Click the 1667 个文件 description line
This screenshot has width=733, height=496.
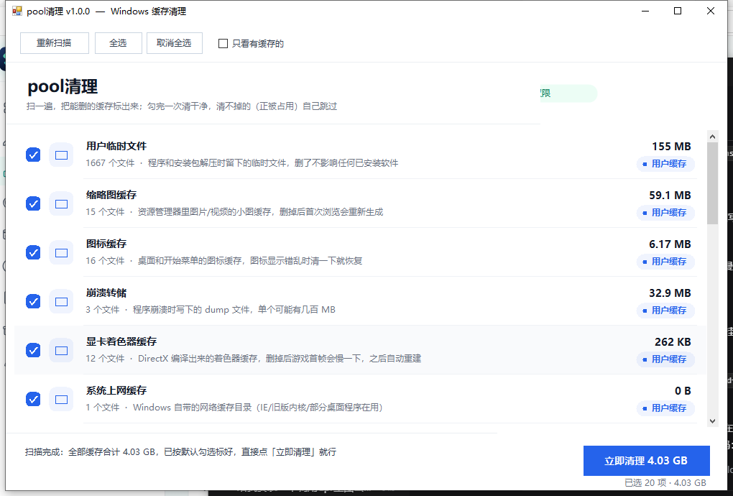[242, 163]
